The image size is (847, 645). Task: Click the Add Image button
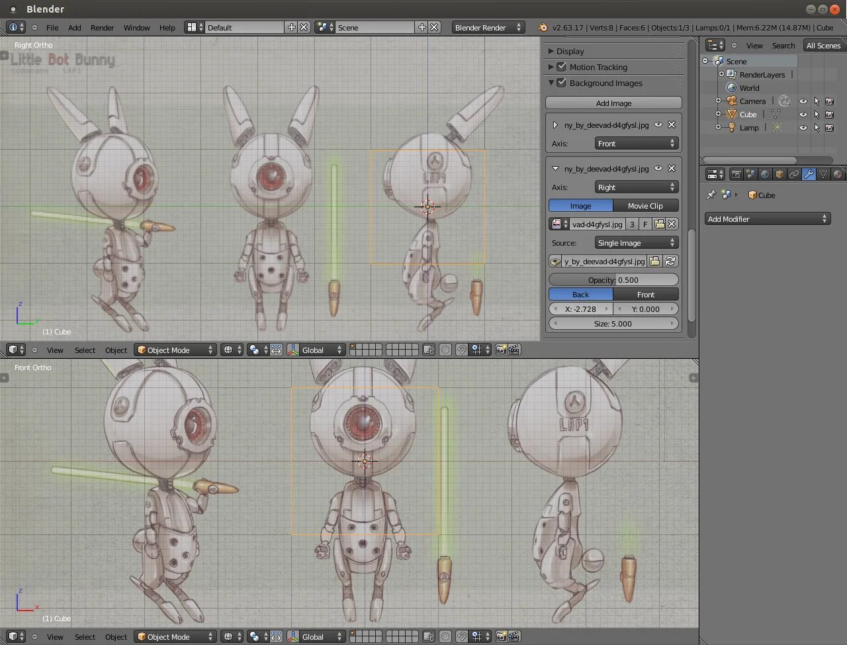pyautogui.click(x=614, y=103)
